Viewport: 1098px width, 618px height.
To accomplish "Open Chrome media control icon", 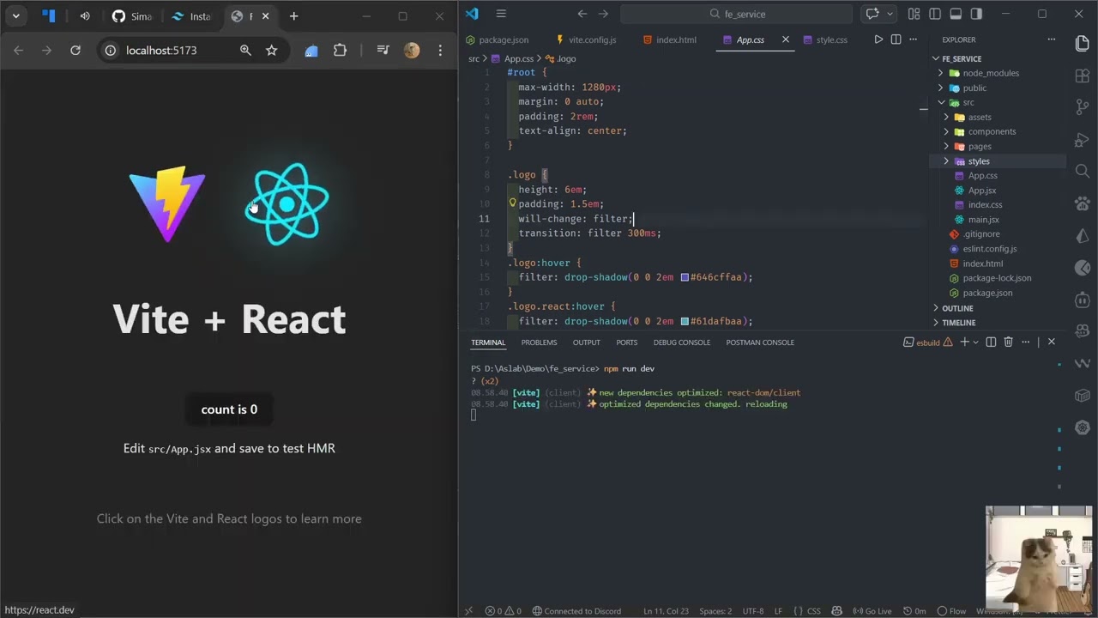I will pyautogui.click(x=383, y=51).
